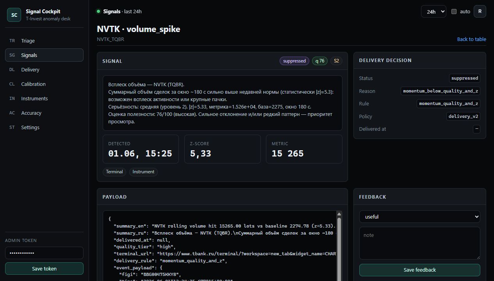Click the R refresh button
This screenshot has width=494, height=281.
tap(480, 11)
